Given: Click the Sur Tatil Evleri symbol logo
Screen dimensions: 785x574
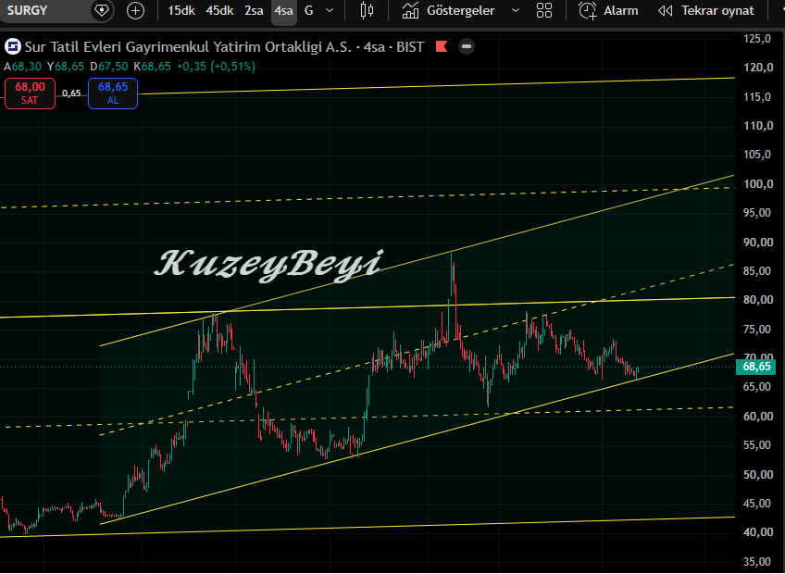Looking at the screenshot, I should tap(13, 47).
